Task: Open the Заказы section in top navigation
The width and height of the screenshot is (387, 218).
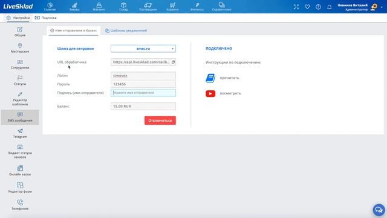Action: click(74, 7)
